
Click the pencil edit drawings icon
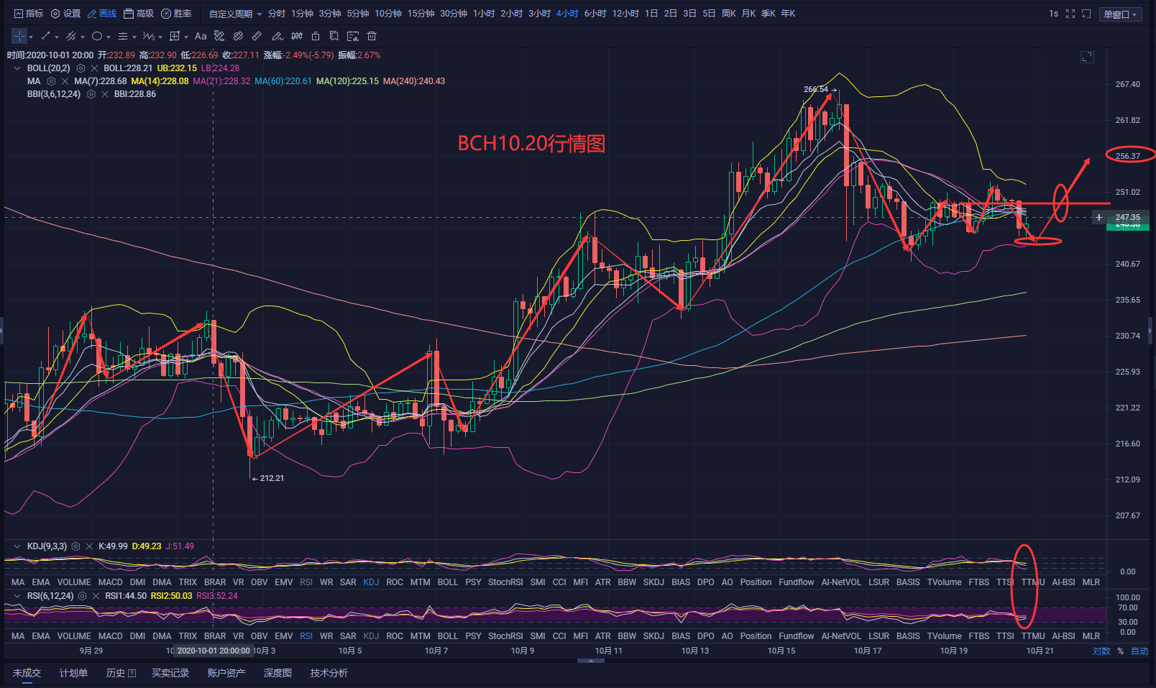277,36
